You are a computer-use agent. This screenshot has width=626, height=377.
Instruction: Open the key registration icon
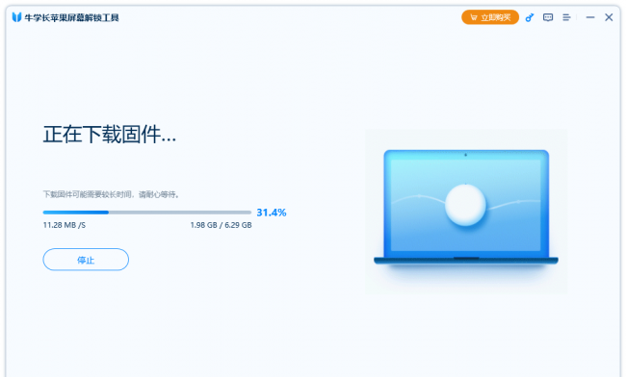[530, 17]
